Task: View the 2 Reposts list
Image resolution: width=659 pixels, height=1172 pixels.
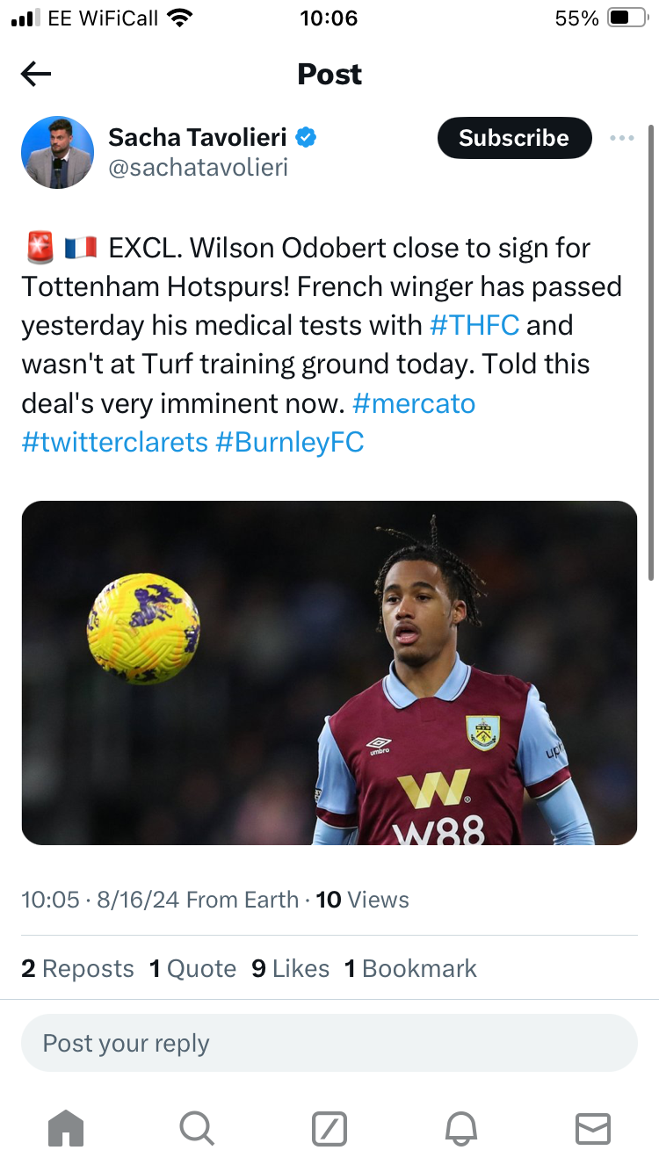Action: click(77, 968)
